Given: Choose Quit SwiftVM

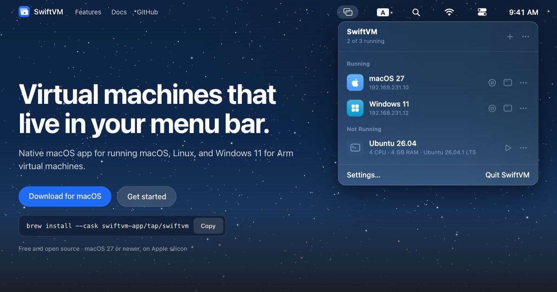Looking at the screenshot, I should point(507,175).
